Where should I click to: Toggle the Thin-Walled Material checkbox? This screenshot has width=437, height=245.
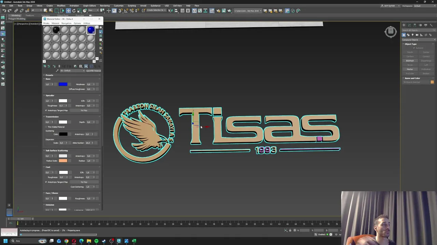pyautogui.click(x=46, y=127)
